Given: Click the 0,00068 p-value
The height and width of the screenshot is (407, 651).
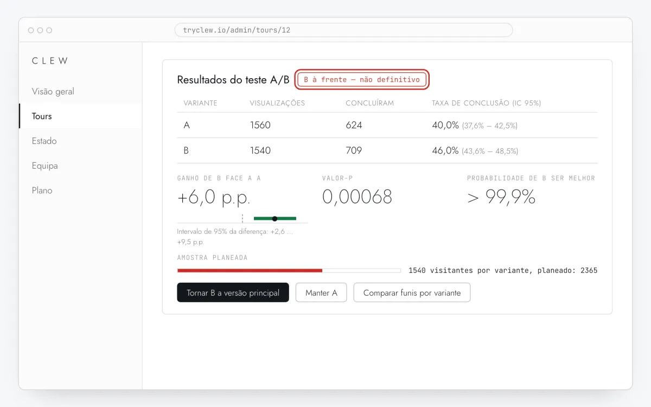Looking at the screenshot, I should click(357, 197).
